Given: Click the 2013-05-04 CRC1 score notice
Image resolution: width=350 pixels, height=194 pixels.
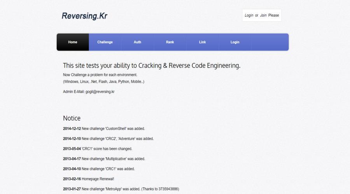Looking at the screenshot, I should pos(98,149).
